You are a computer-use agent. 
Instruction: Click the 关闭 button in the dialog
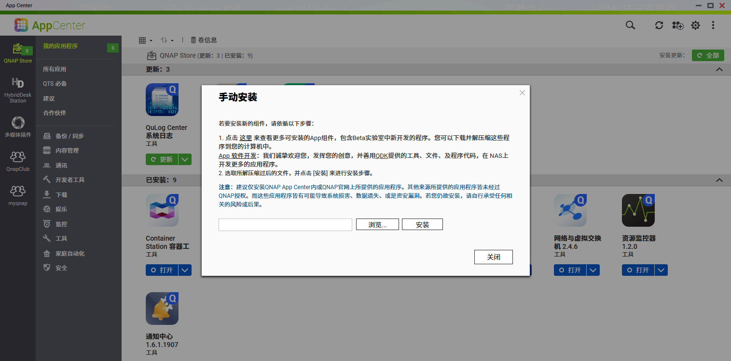[494, 257]
